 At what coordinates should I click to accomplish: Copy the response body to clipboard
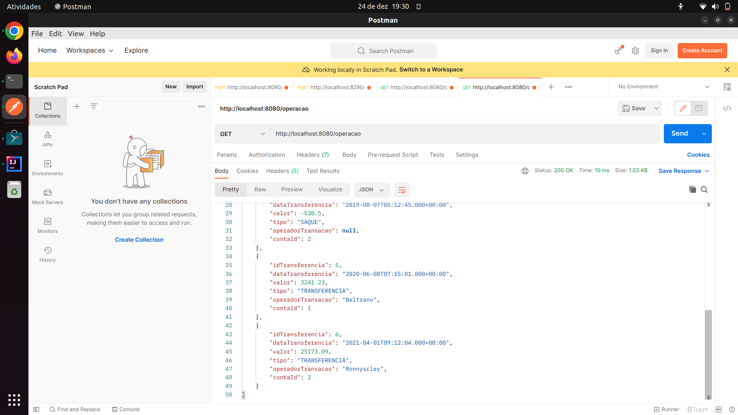(692, 189)
